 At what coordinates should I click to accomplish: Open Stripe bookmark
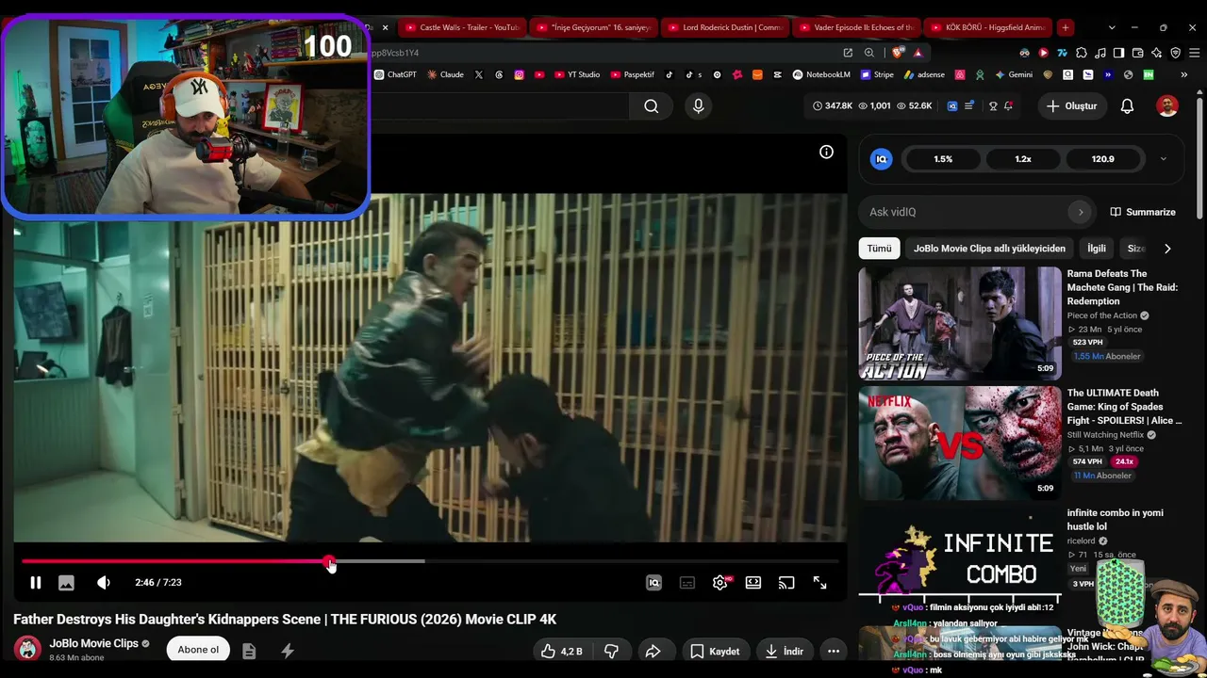[877, 74]
